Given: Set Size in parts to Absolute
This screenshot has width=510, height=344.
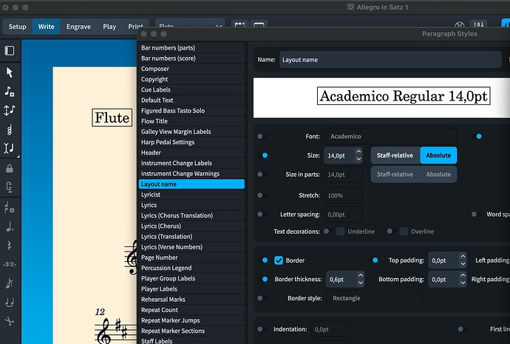Looking at the screenshot, I should click(x=438, y=175).
